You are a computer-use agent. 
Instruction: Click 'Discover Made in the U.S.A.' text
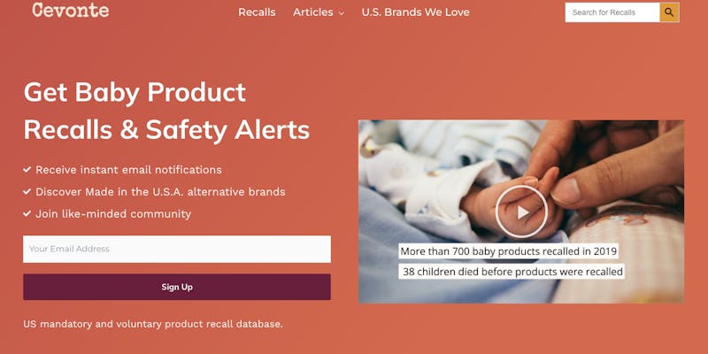(160, 191)
